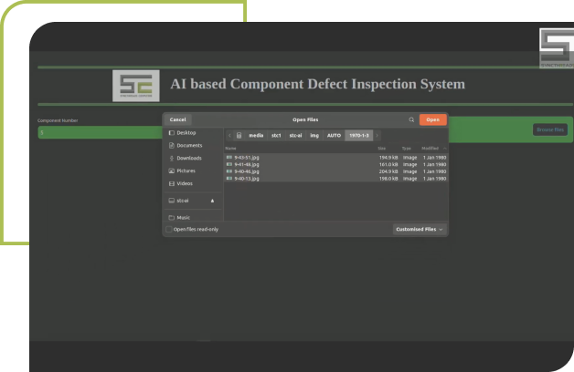
Task: Click the search icon in file dialog
Action: (411, 119)
